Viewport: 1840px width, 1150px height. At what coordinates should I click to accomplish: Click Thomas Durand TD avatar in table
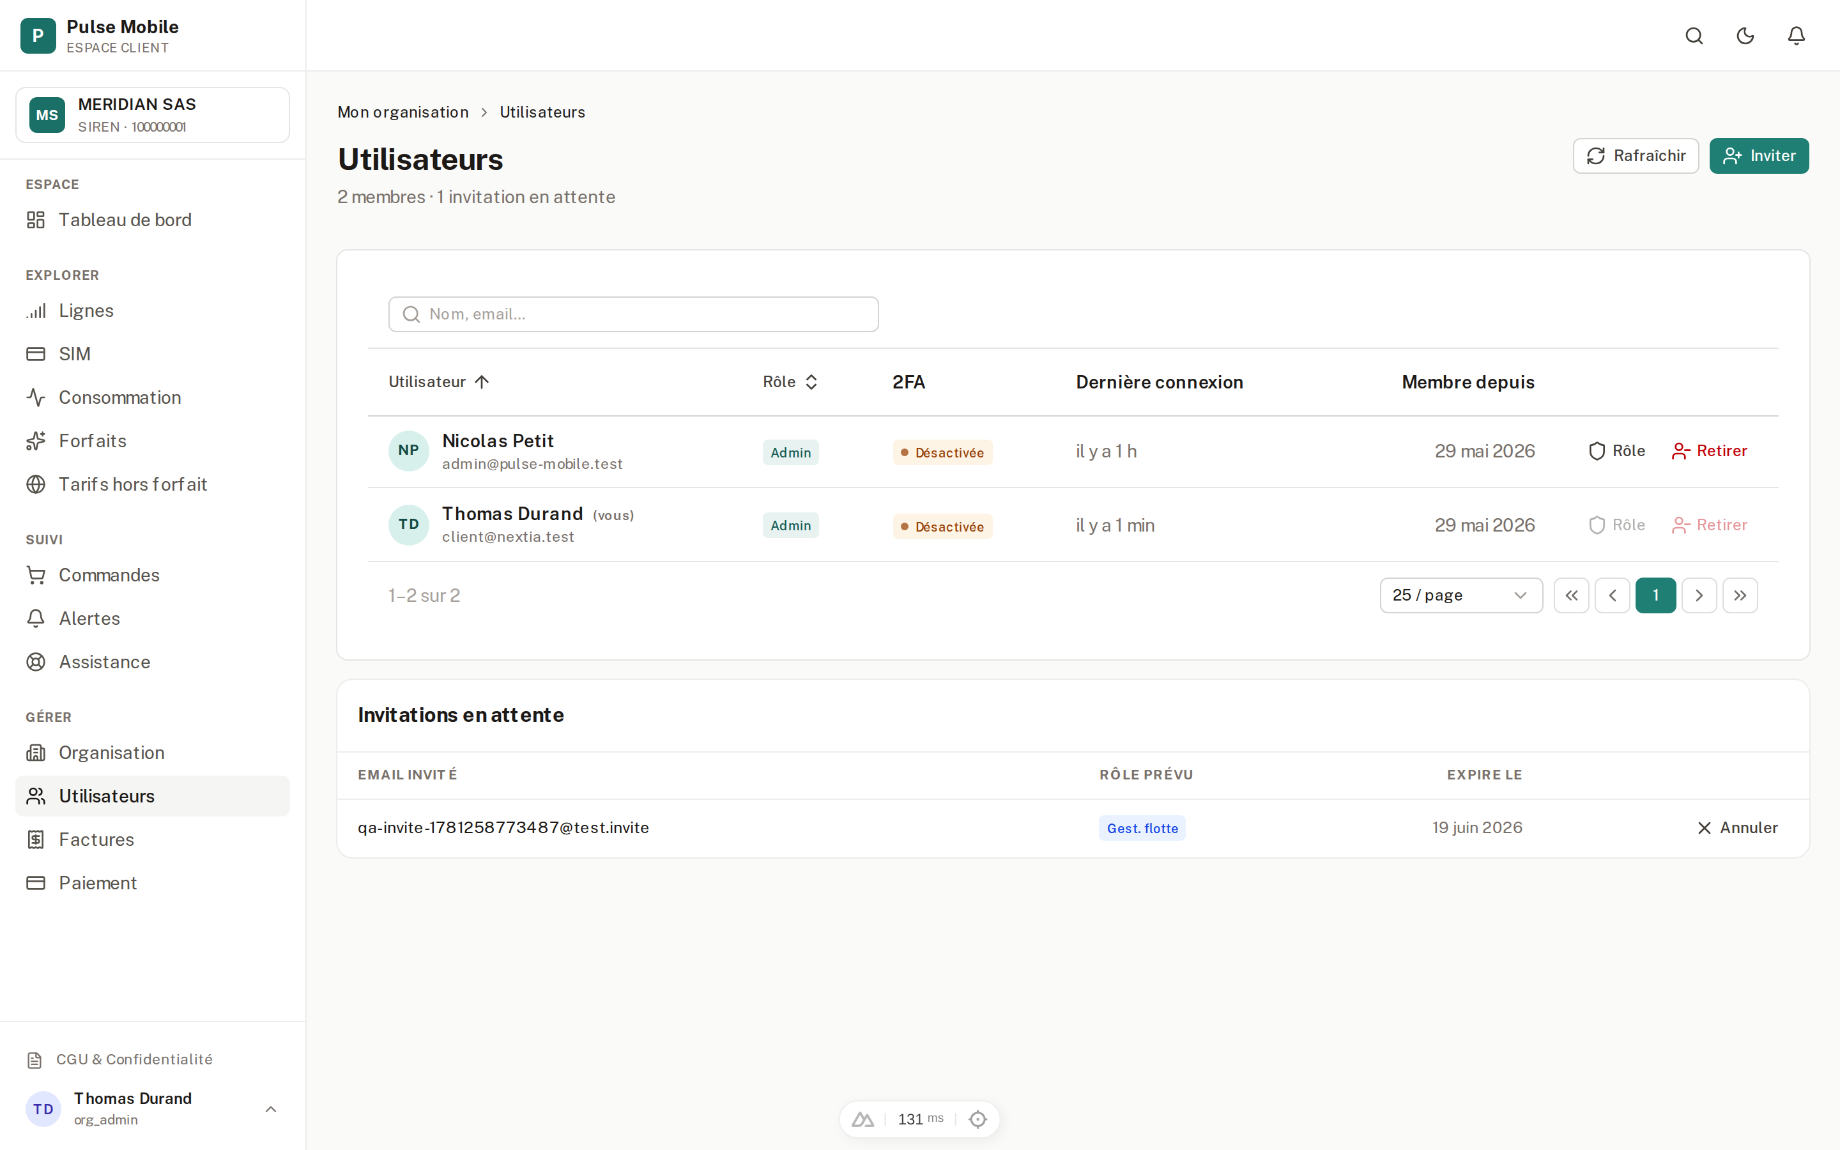coord(408,525)
